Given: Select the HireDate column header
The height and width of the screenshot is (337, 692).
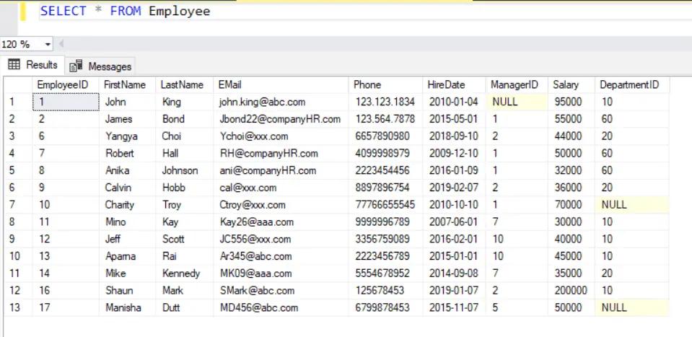Looking at the screenshot, I should (446, 85).
